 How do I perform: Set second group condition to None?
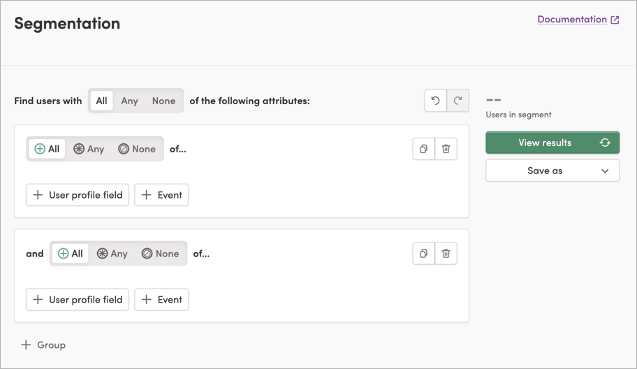click(x=160, y=254)
